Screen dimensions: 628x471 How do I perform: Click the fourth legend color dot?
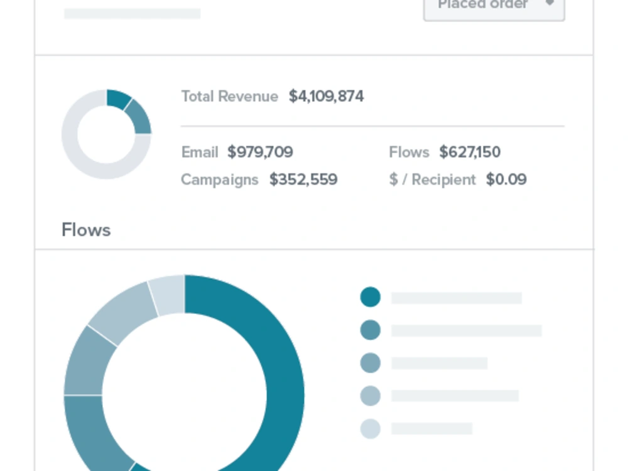[x=370, y=396]
